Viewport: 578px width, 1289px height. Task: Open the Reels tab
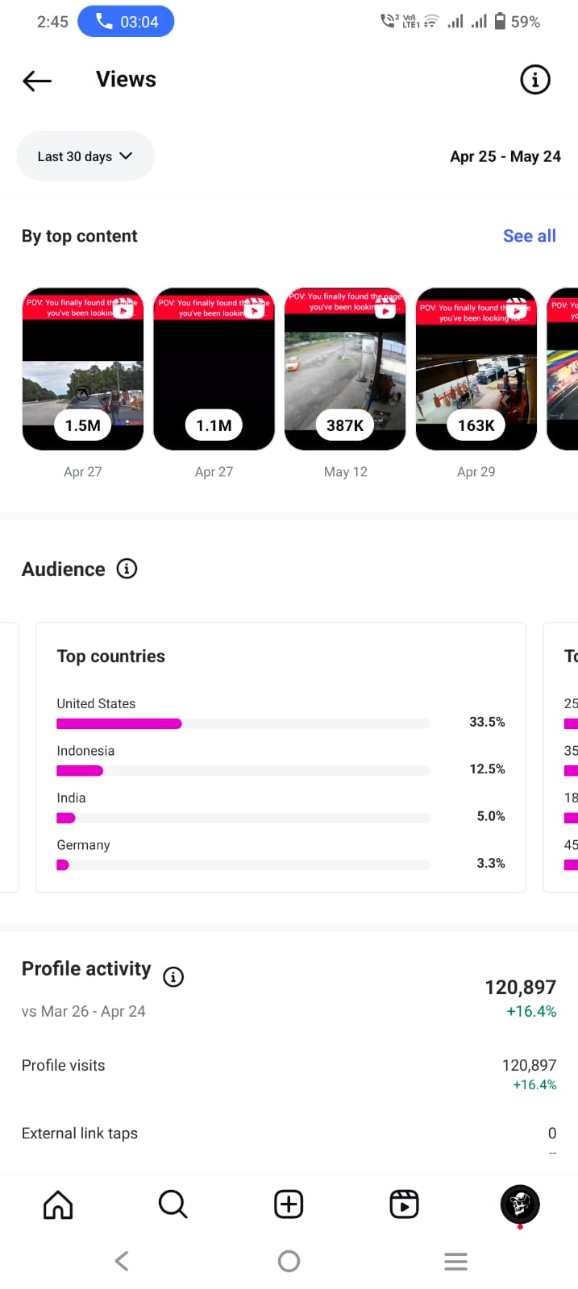pyautogui.click(x=404, y=1204)
